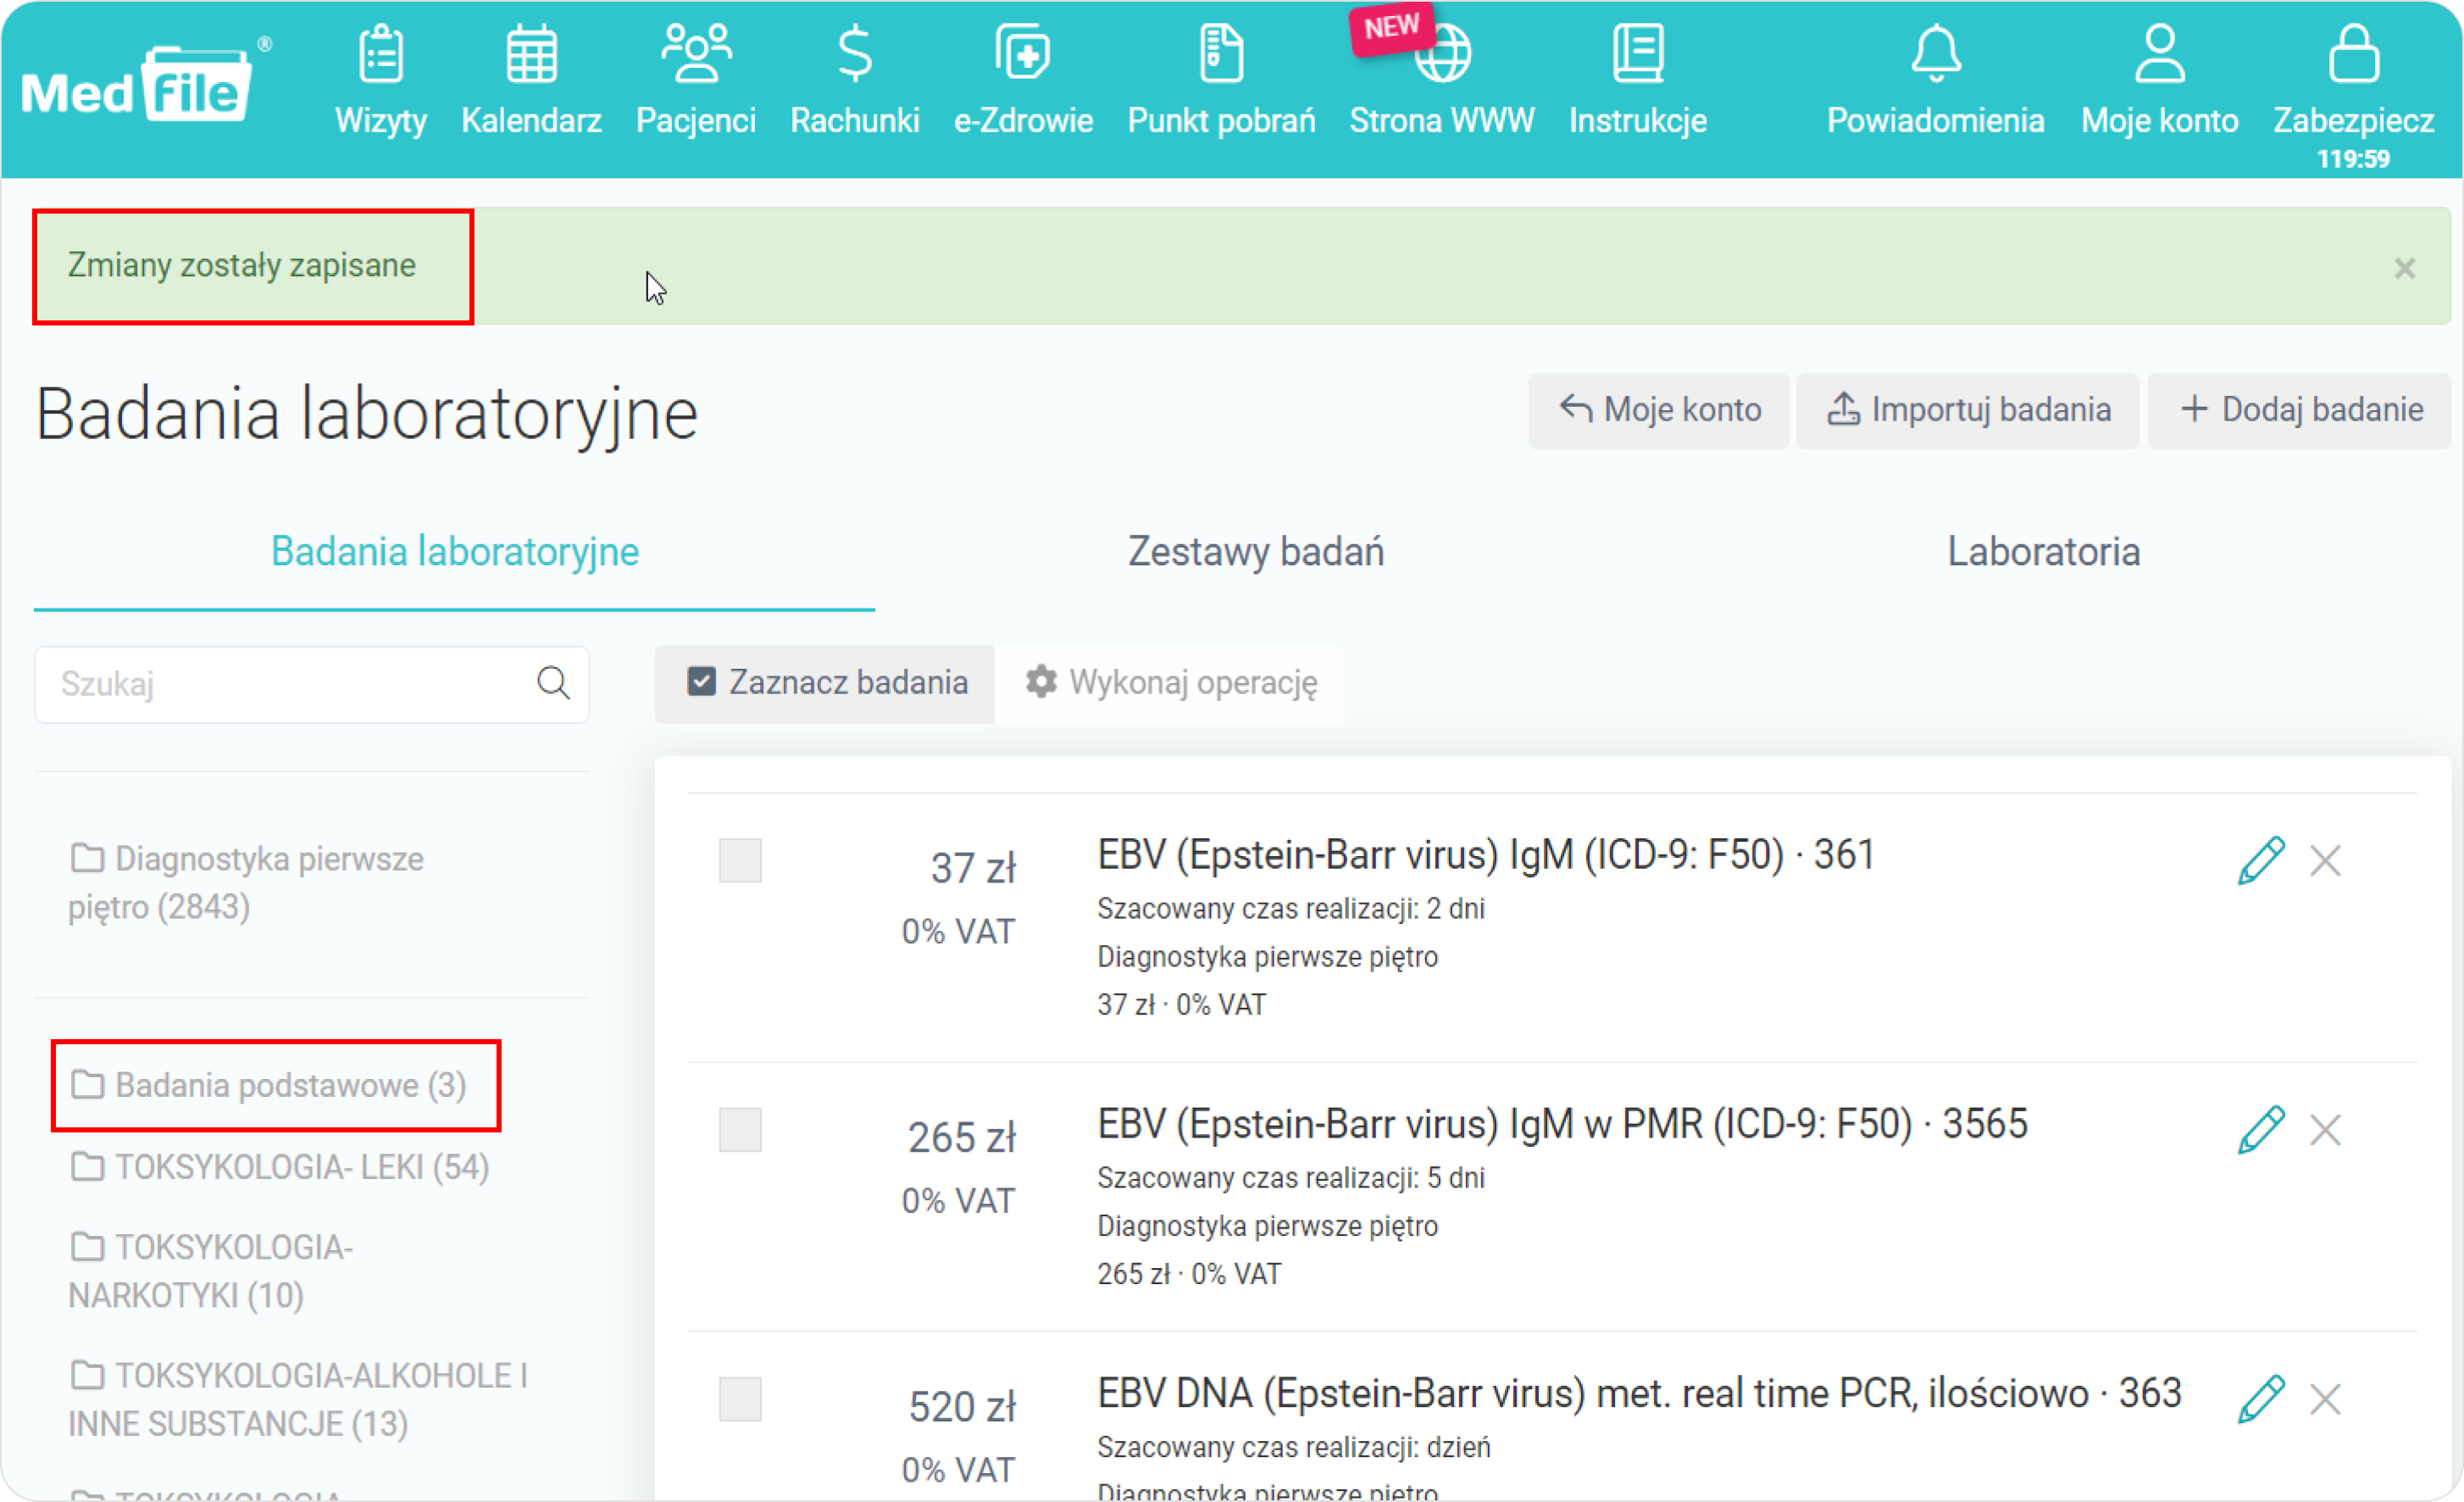
Task: Click the search input field
Action: [312, 685]
